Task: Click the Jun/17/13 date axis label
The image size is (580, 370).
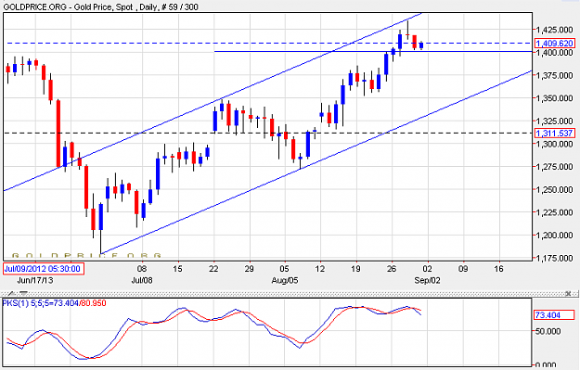Action: pyautogui.click(x=34, y=280)
